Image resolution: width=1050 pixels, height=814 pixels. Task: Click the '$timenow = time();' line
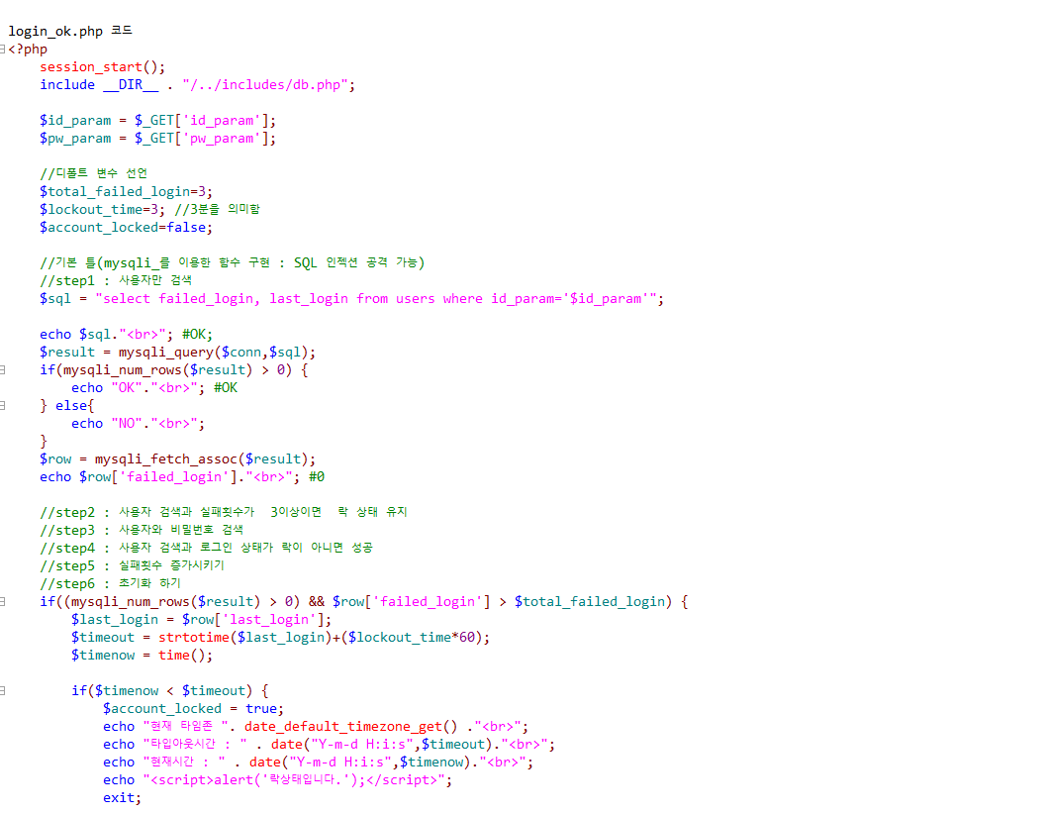[142, 656]
